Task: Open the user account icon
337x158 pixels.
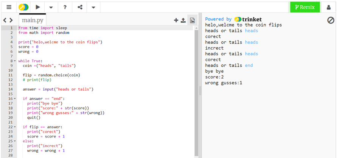Action: click(x=328, y=7)
